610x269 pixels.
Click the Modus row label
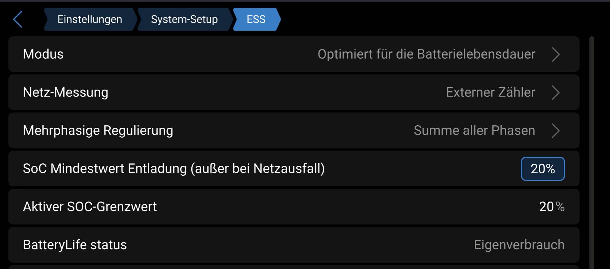coord(43,54)
